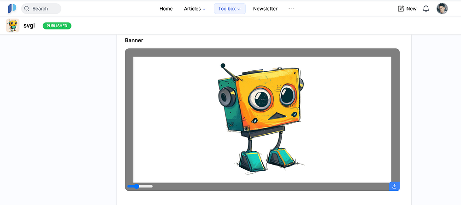Select the Toolbox menu label

[227, 9]
